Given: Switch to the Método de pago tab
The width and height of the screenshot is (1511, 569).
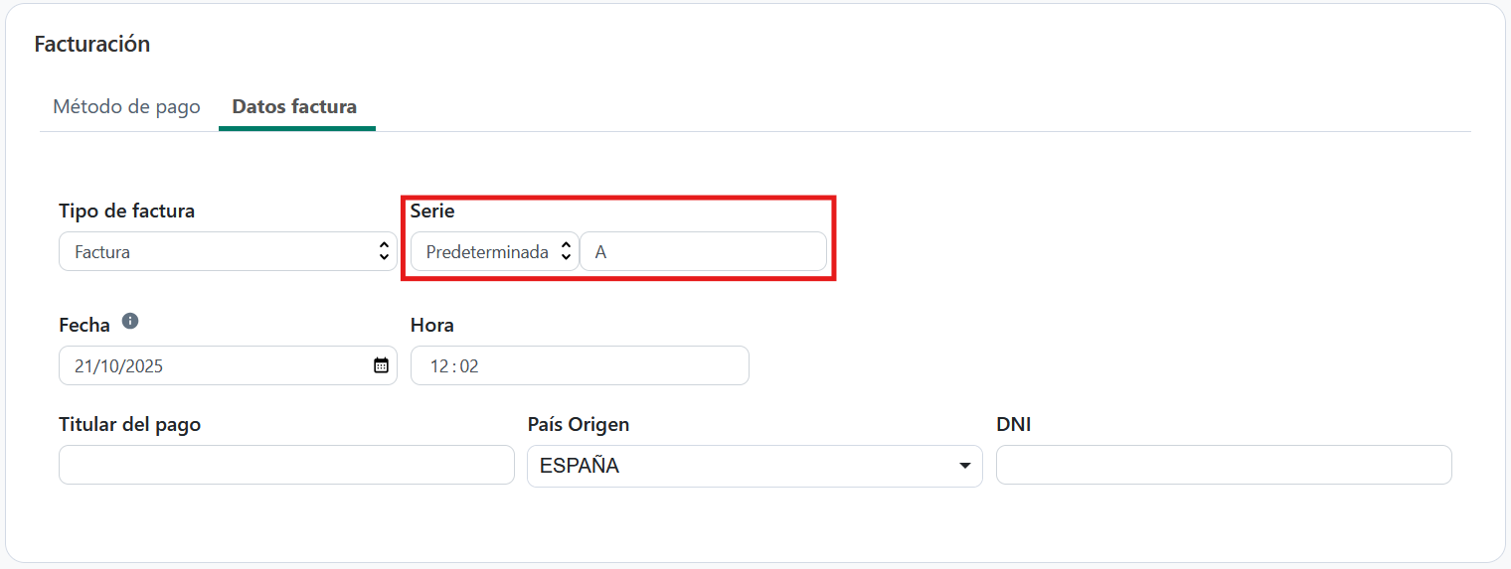Looking at the screenshot, I should coord(126,107).
